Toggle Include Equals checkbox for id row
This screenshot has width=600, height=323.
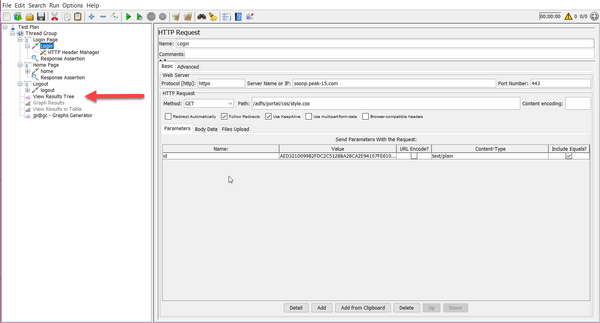point(569,156)
